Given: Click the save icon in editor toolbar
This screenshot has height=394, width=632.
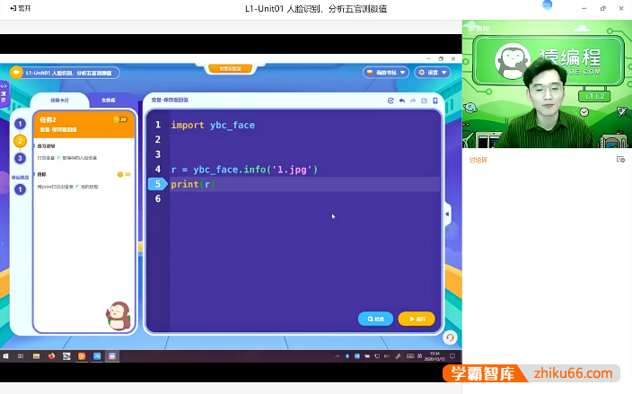Looking at the screenshot, I should tap(424, 101).
